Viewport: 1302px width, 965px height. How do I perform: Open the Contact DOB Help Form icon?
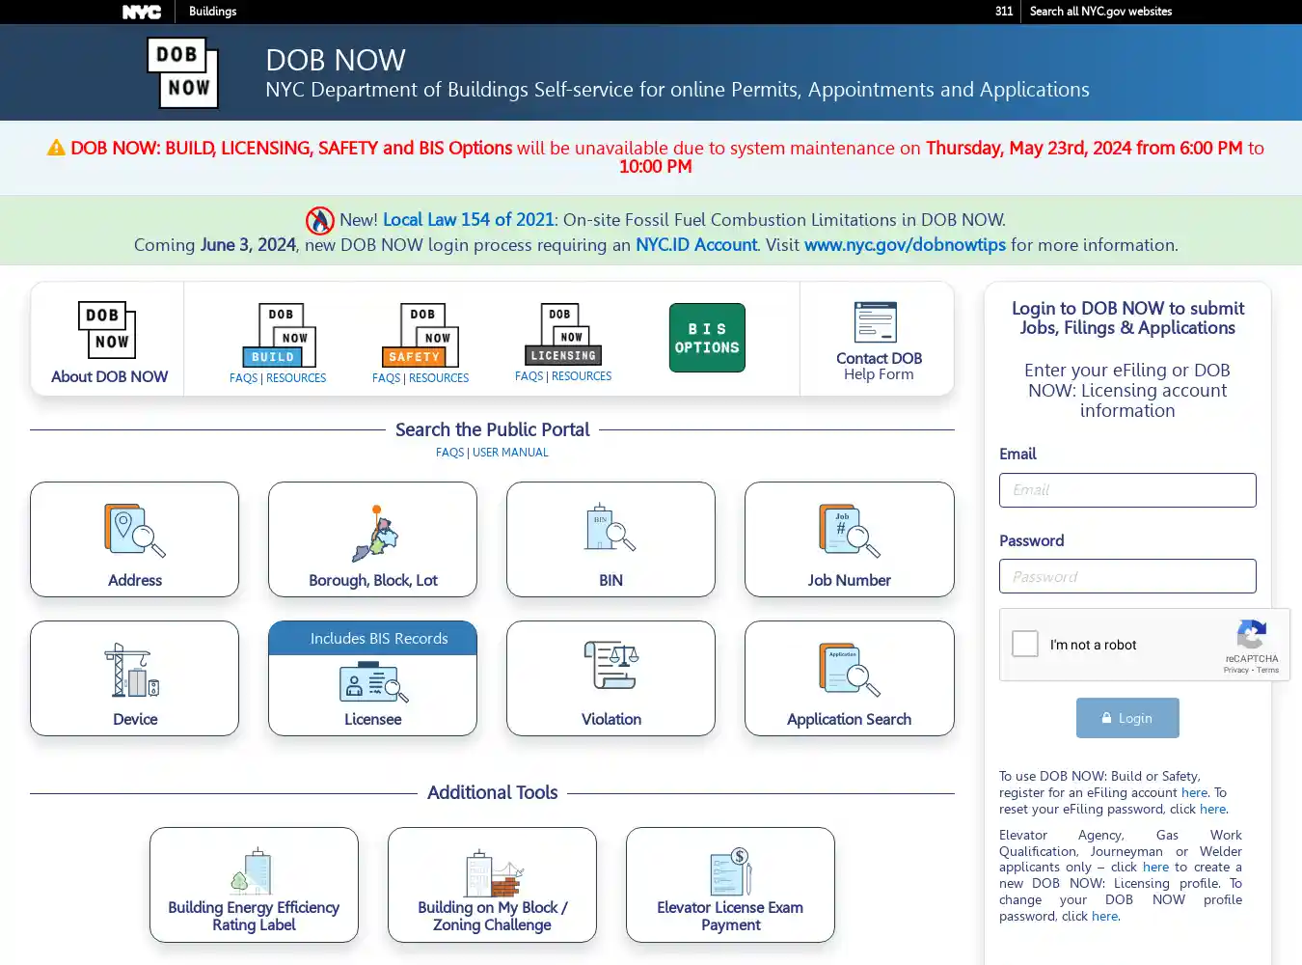coord(876,322)
